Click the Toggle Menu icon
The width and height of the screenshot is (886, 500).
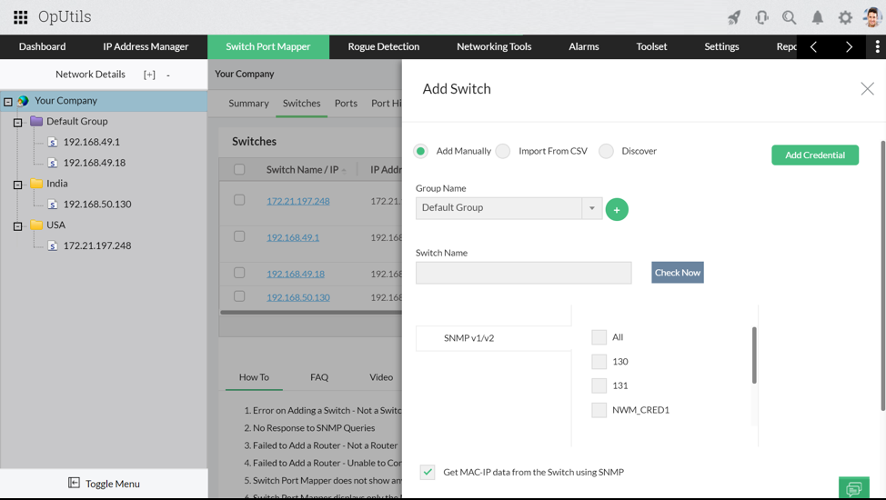74,483
